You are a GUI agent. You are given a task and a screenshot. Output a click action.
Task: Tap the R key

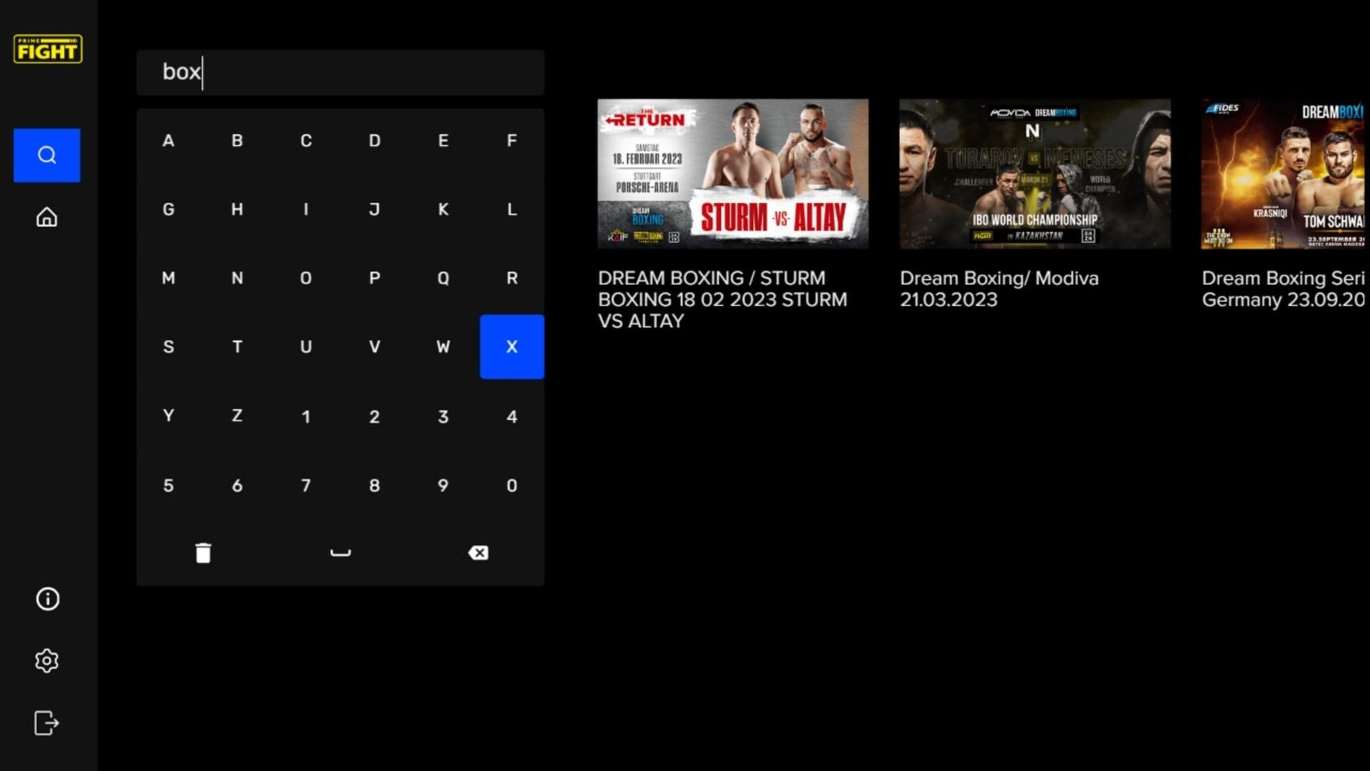(512, 278)
